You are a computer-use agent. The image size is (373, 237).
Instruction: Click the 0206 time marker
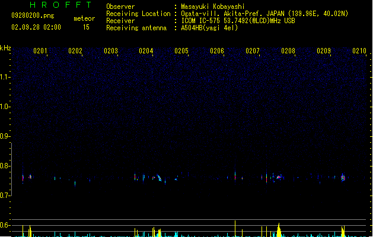(217, 51)
